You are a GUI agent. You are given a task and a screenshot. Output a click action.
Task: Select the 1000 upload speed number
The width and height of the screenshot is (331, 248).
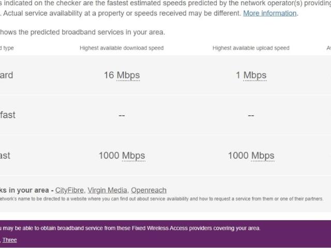tap(238, 156)
